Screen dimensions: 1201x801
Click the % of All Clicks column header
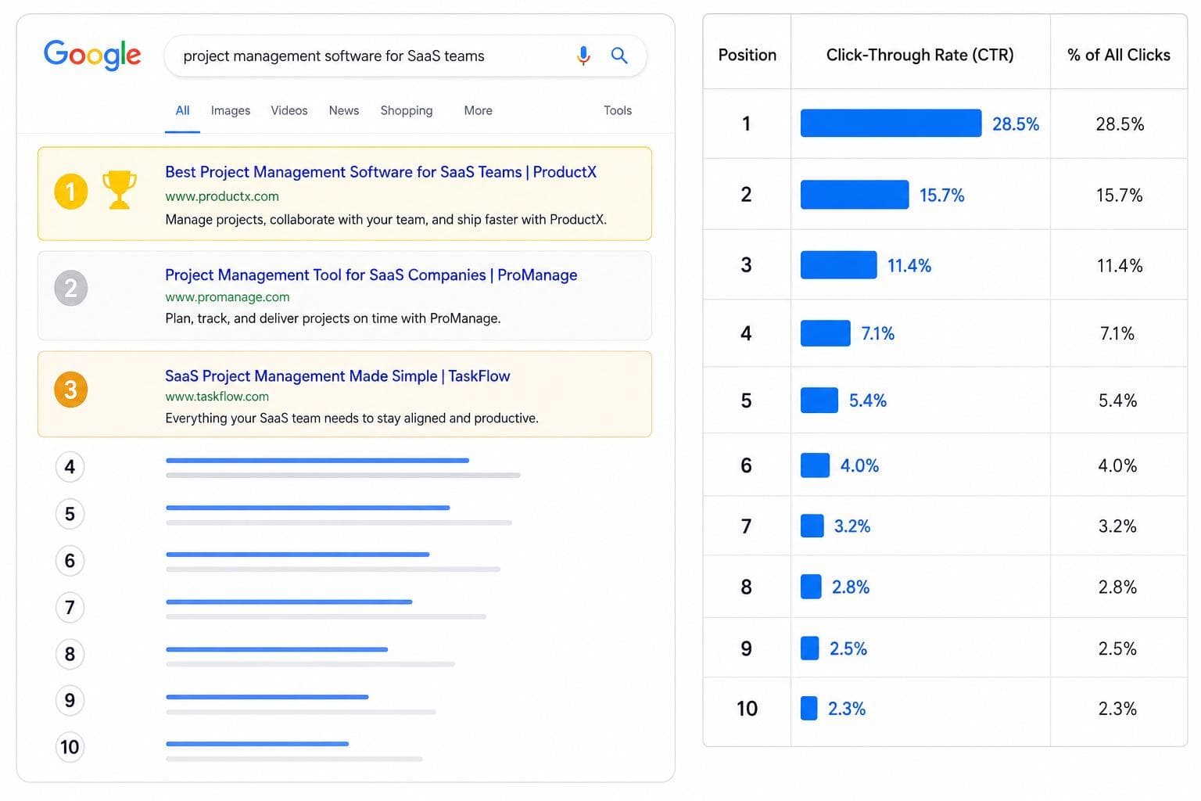point(1119,55)
